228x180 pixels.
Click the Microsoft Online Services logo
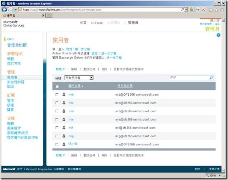14,24
